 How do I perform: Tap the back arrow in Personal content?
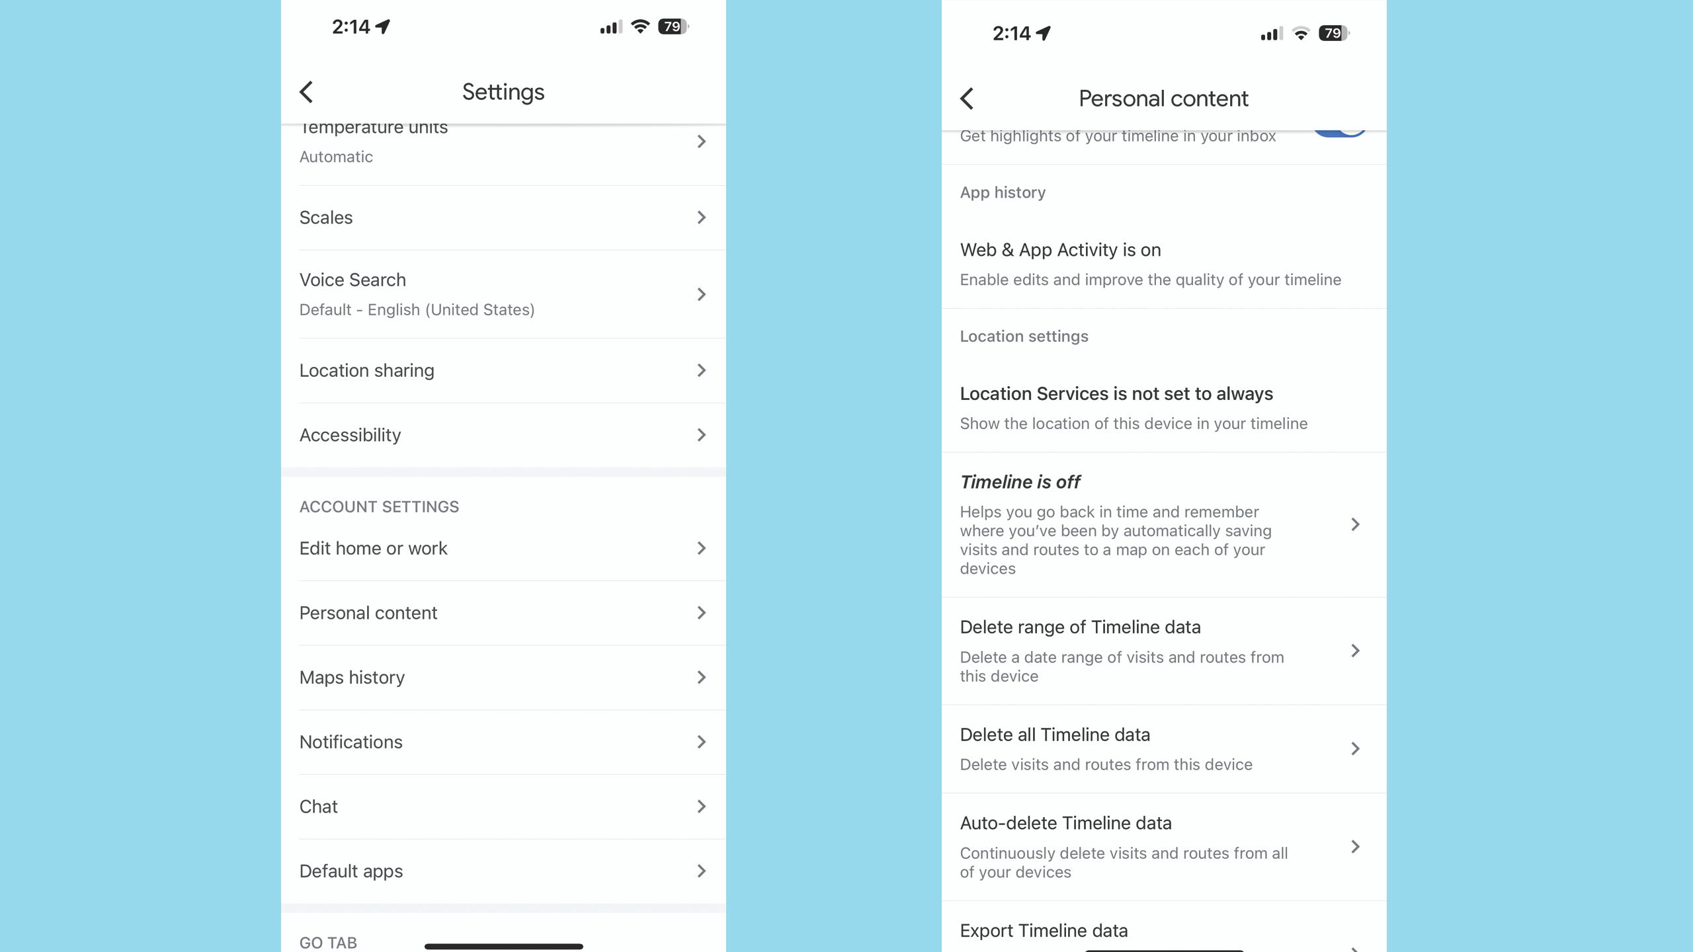968,98
